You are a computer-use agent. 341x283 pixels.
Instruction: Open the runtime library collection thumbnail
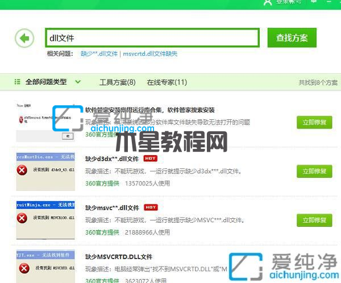[45, 122]
